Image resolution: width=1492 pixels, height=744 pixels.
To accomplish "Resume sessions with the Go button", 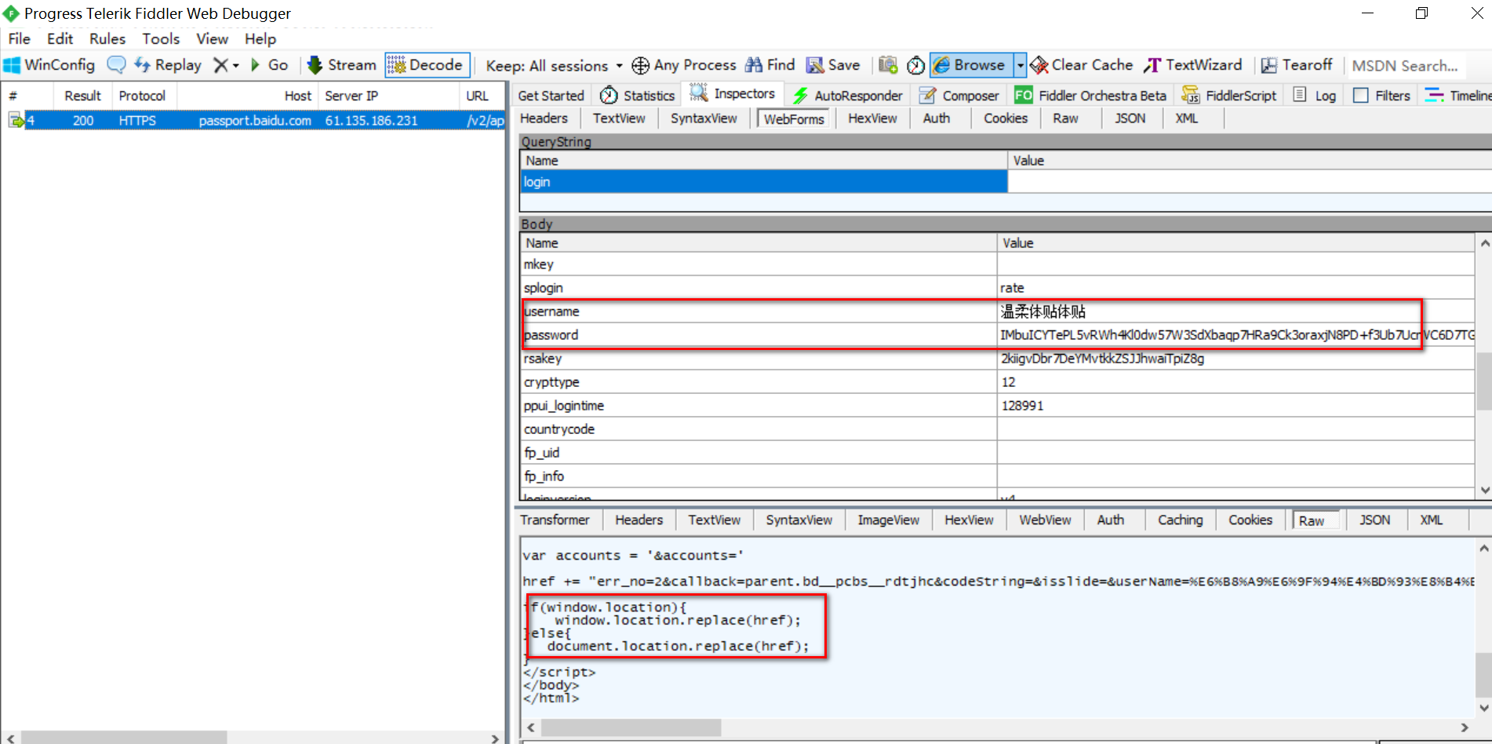I will click(x=269, y=65).
